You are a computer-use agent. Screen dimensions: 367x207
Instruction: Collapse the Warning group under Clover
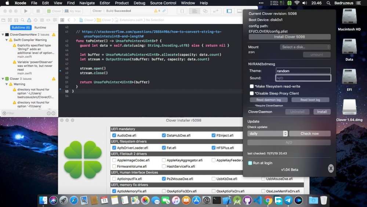click(7, 84)
